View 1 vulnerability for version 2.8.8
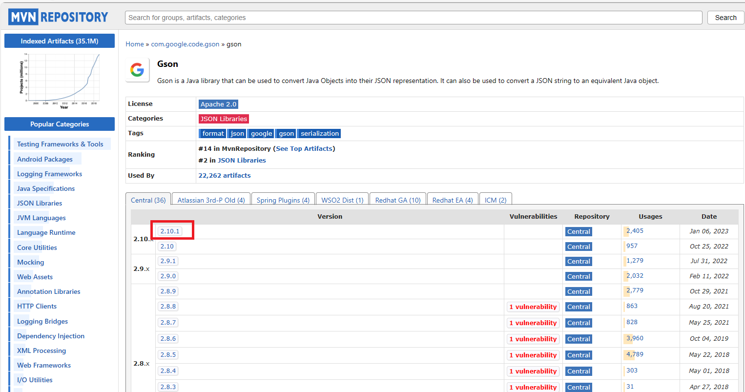 [x=533, y=307]
